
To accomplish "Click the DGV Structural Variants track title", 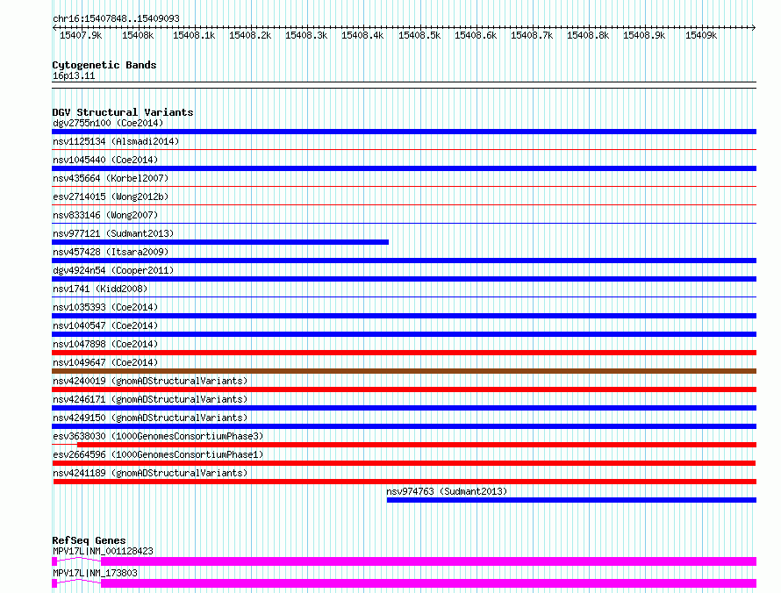I will pos(123,112).
